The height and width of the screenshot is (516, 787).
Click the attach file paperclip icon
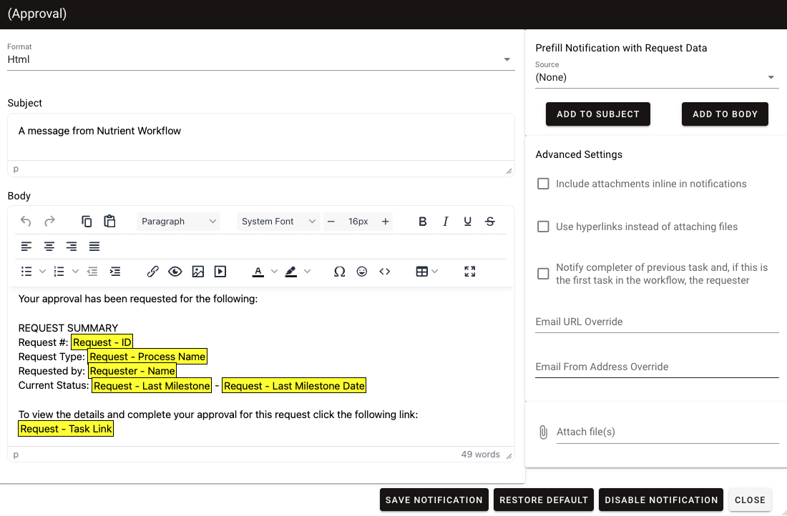(543, 432)
